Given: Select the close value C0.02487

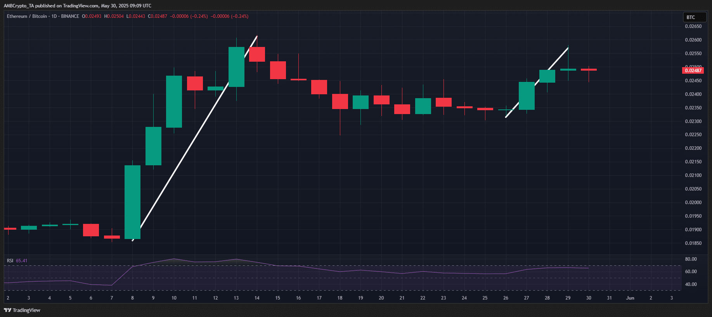Looking at the screenshot, I should (158, 16).
